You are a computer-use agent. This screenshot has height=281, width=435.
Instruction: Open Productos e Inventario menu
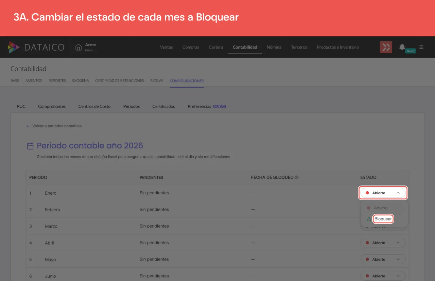pos(338,47)
